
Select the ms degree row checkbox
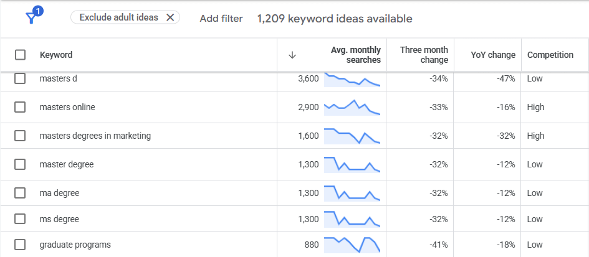pyautogui.click(x=20, y=219)
